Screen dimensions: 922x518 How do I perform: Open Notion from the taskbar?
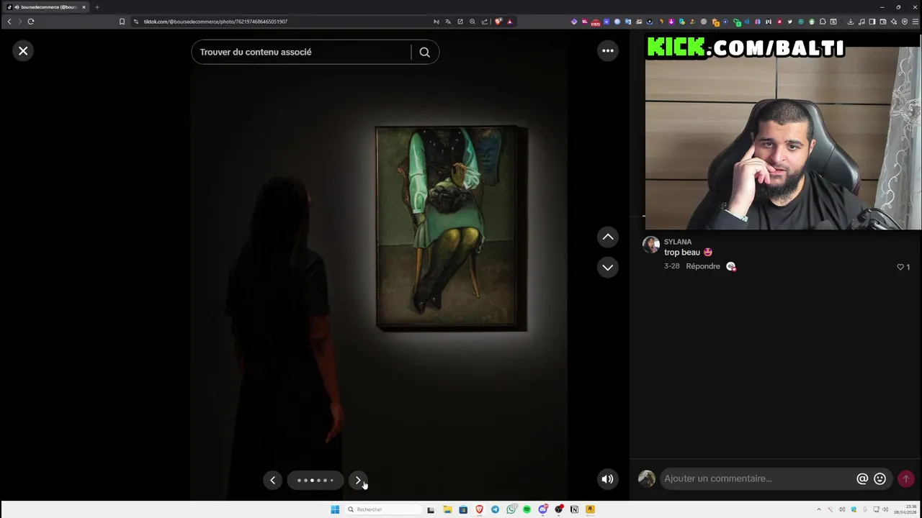(x=574, y=509)
